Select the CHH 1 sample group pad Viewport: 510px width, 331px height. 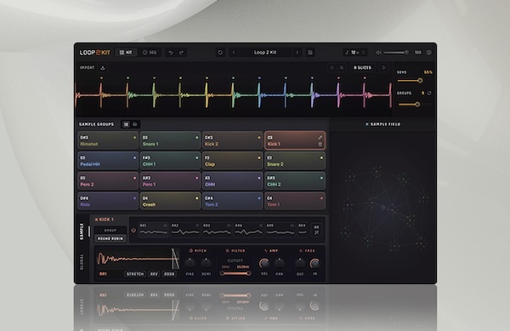pos(170,161)
